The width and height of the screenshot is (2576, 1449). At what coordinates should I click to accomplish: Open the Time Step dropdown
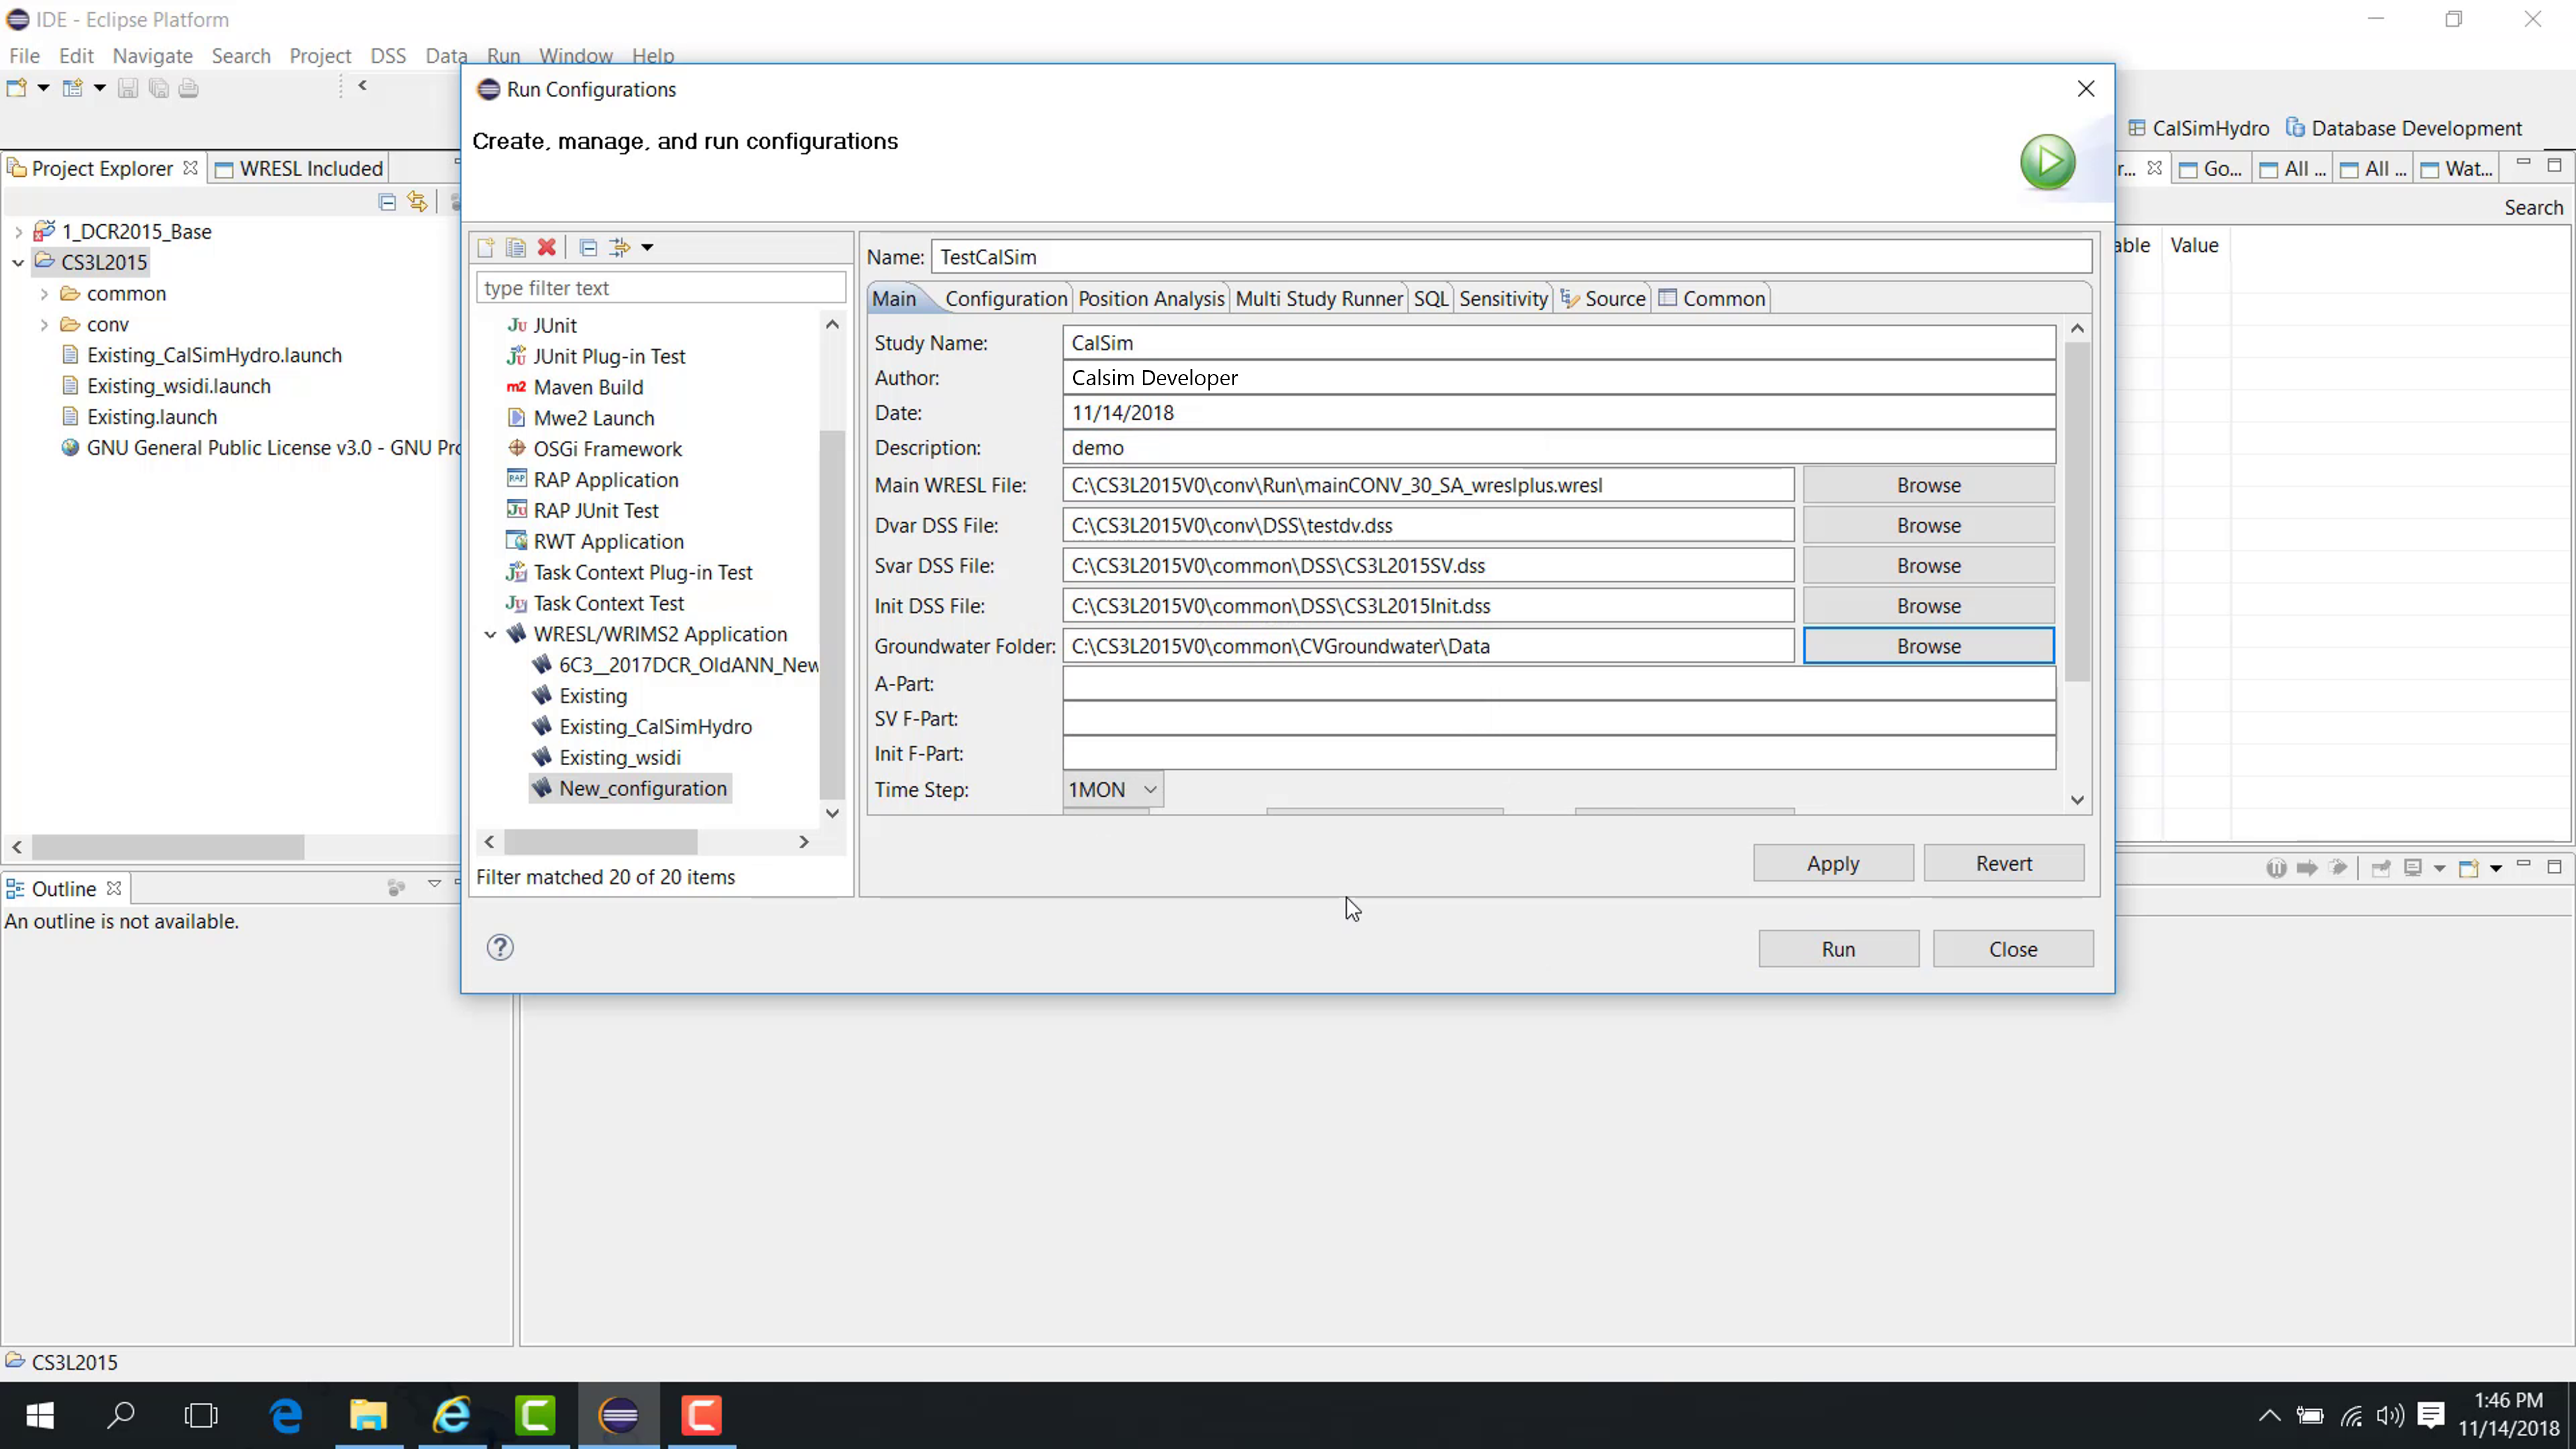[x=1114, y=789]
